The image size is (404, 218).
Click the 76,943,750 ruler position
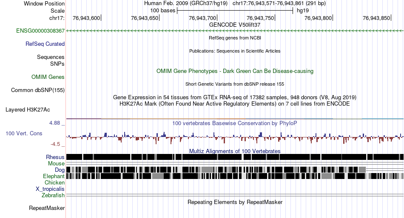pyautogui.click(x=260, y=18)
